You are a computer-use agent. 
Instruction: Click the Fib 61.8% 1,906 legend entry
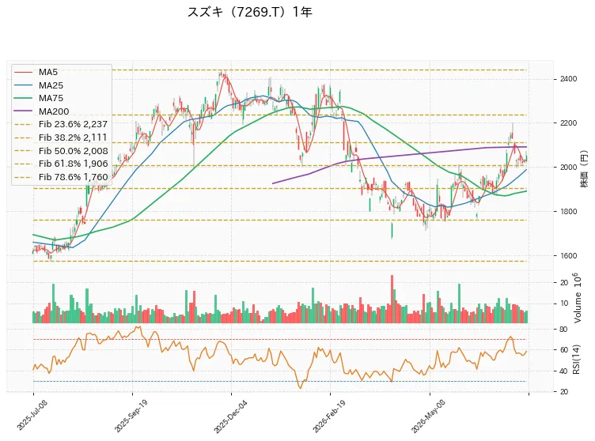click(x=61, y=164)
